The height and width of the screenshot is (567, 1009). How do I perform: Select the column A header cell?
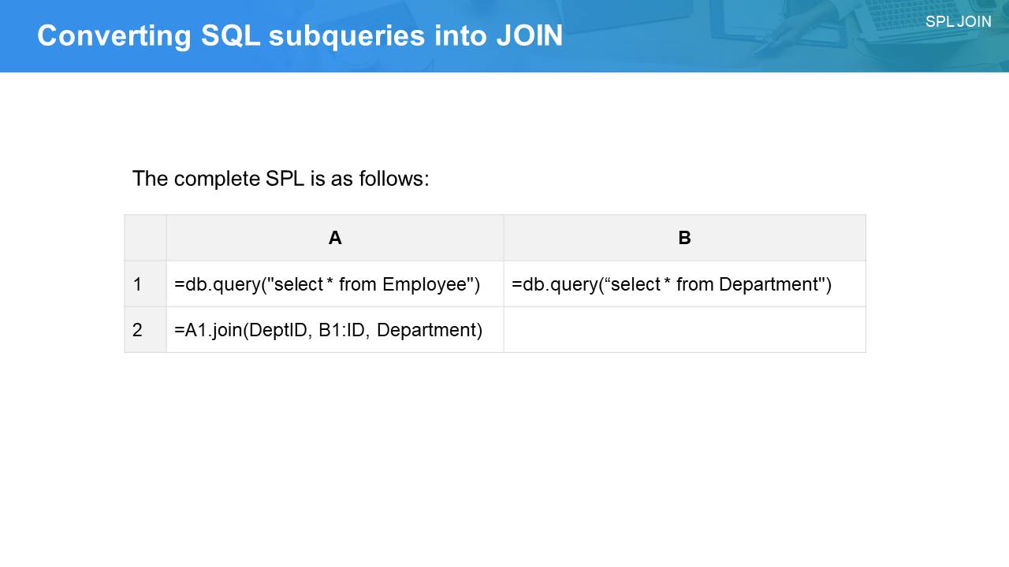[335, 238]
